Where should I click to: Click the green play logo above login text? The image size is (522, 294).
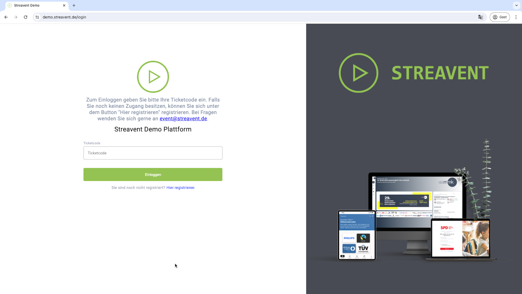coord(153,77)
